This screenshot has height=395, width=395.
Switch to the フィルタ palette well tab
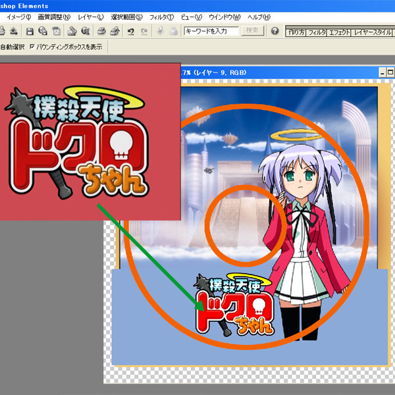[317, 32]
